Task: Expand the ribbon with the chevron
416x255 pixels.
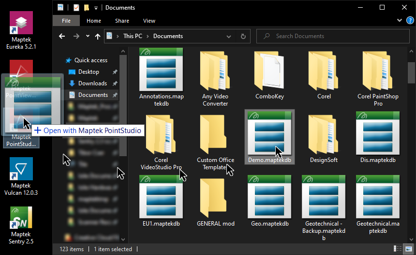Action: click(399, 21)
